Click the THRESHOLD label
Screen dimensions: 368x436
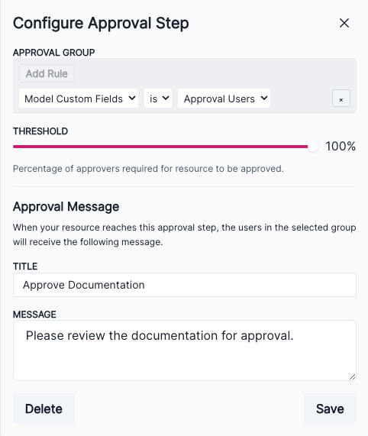click(x=40, y=131)
